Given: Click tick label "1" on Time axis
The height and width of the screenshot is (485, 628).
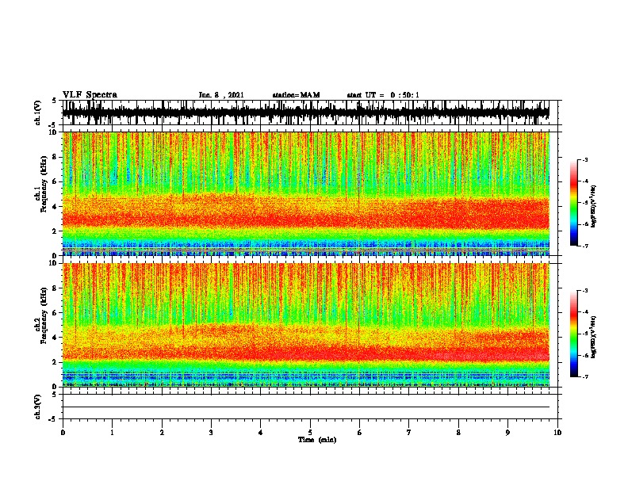Looking at the screenshot, I should tap(112, 433).
